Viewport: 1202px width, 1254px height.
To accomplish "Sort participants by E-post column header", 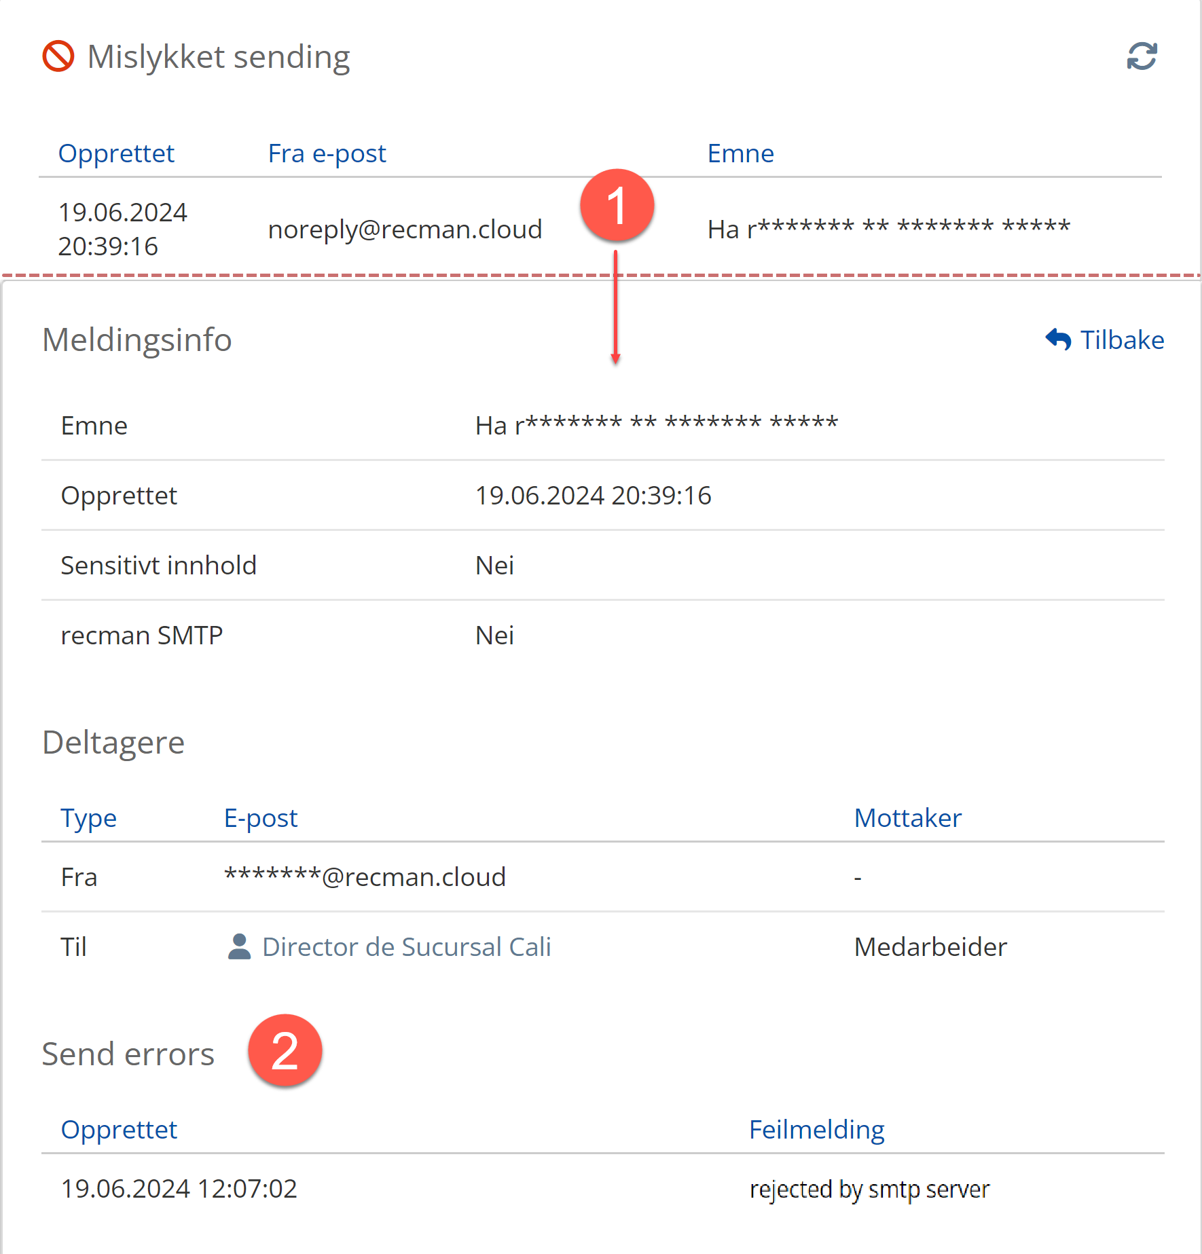I will tap(261, 818).
